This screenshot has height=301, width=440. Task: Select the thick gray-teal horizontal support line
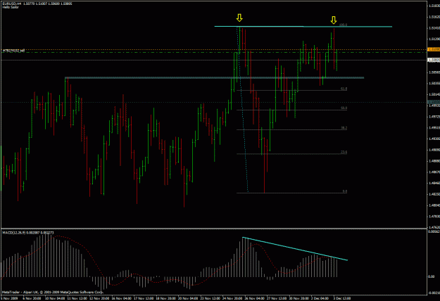click(215, 77)
